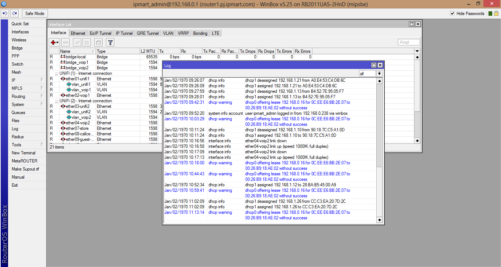Image resolution: width=501 pixels, height=267 pixels.
Task: Maximize the Log window
Action: point(374,65)
